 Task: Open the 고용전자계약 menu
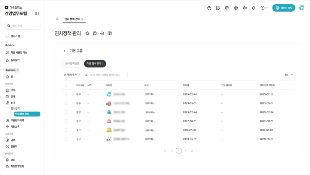pos(15,120)
